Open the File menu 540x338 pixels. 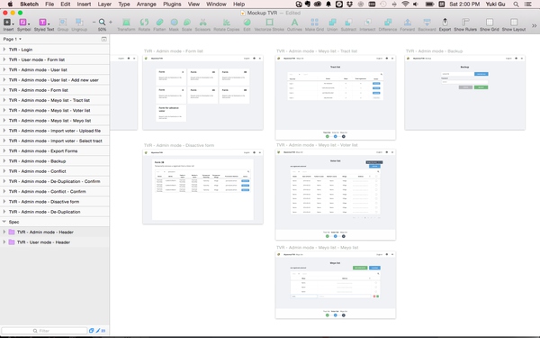point(49,5)
